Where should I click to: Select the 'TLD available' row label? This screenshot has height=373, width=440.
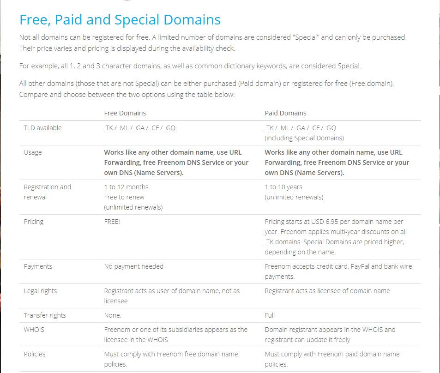coord(42,128)
